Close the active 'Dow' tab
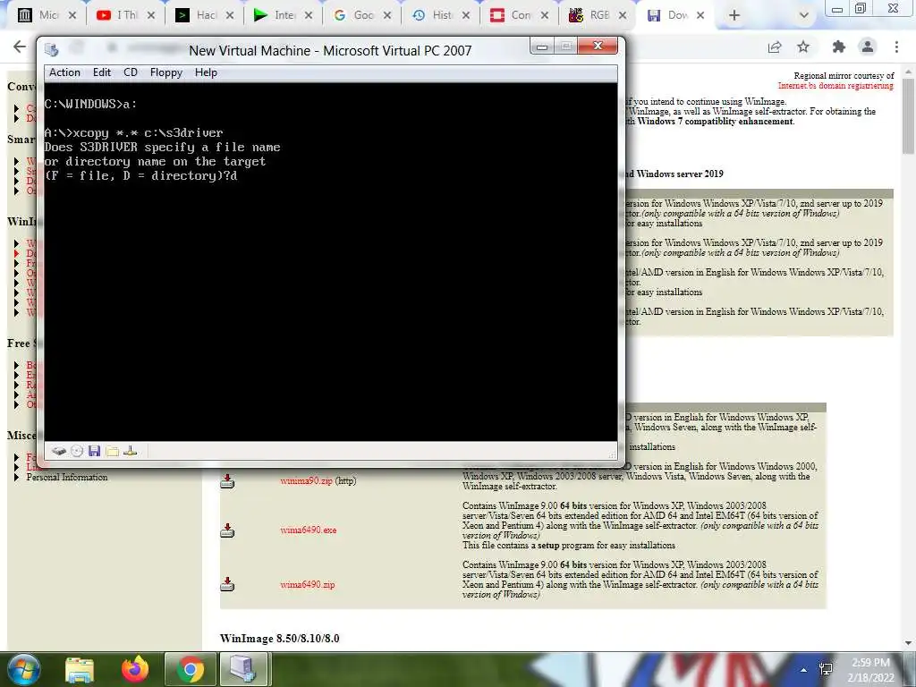This screenshot has height=687, width=916. pos(700,15)
